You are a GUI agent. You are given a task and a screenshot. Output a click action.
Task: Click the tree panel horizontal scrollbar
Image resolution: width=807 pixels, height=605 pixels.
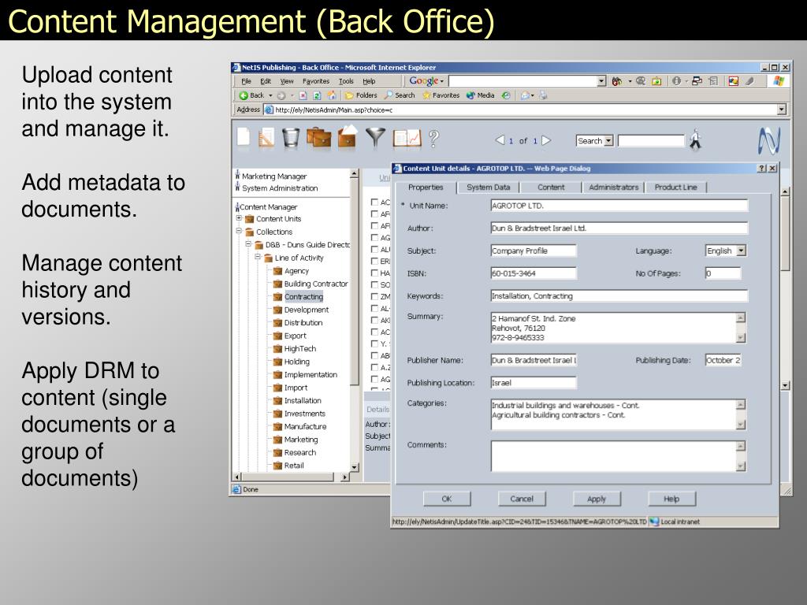coord(292,477)
